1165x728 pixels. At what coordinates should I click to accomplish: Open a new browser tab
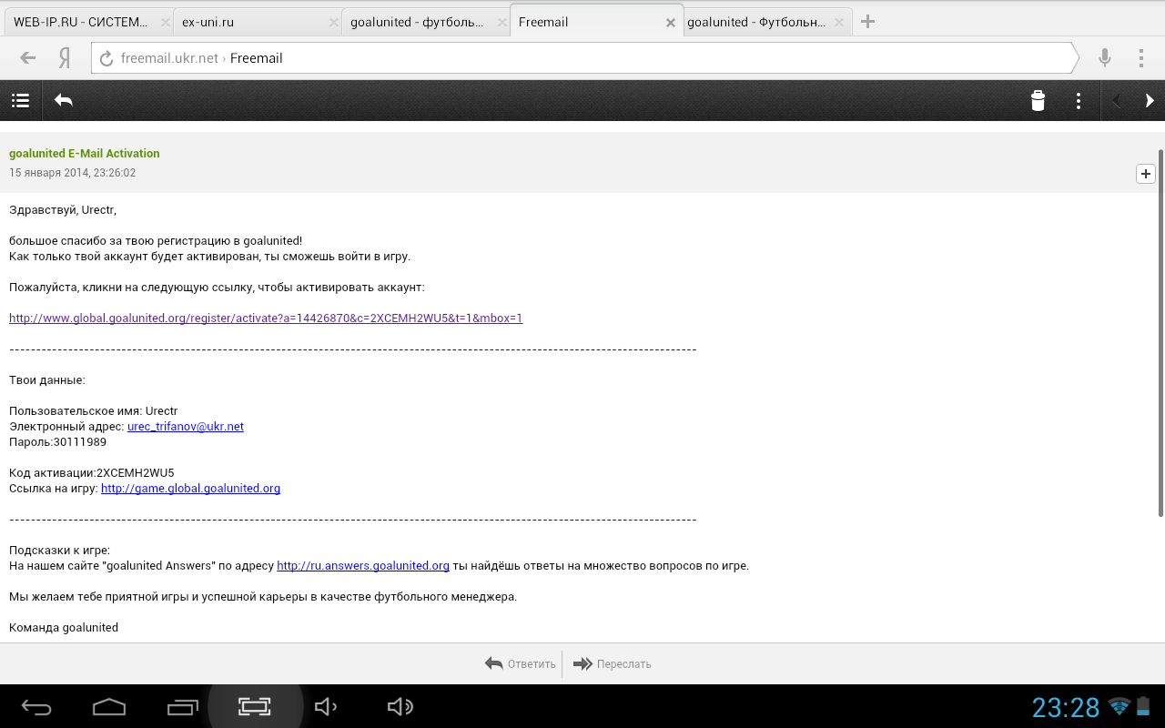tap(868, 22)
